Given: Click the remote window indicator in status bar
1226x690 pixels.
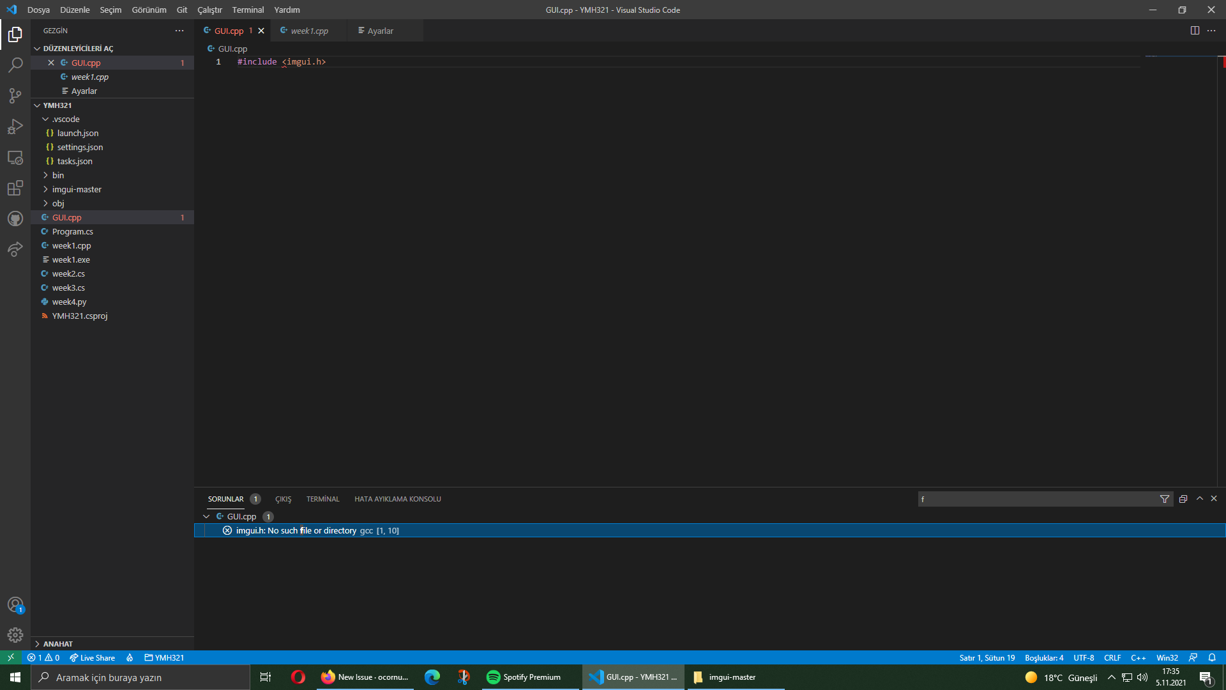Looking at the screenshot, I should [11, 657].
